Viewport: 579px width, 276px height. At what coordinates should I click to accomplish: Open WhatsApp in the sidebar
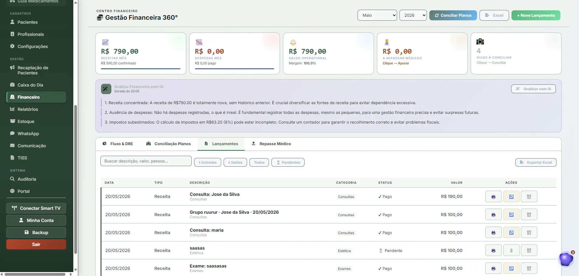[x=36, y=134]
